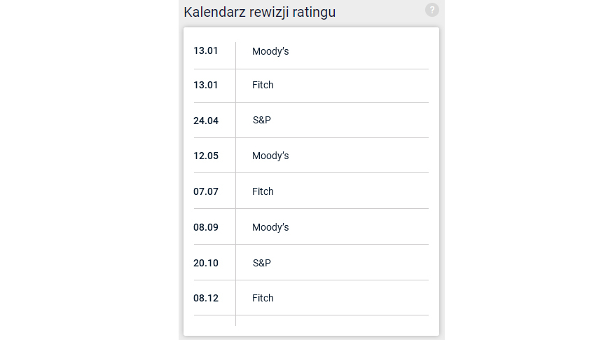Select date 13.01 in the Moody's row
Image resolution: width=608 pixels, height=340 pixels.
[x=205, y=51]
